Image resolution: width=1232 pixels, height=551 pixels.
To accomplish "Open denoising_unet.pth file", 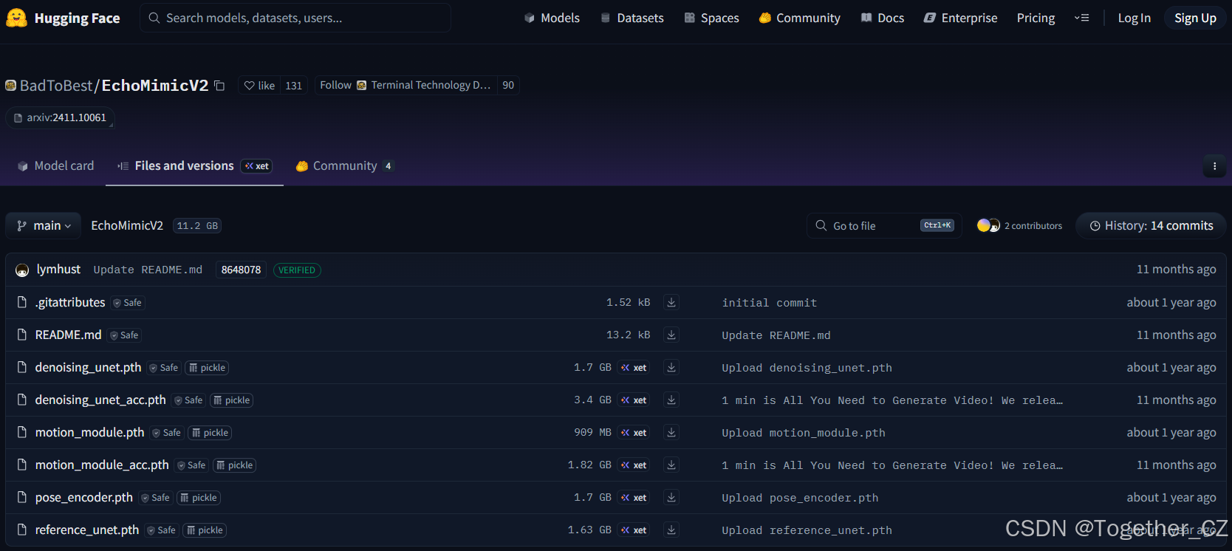I will 88,368.
